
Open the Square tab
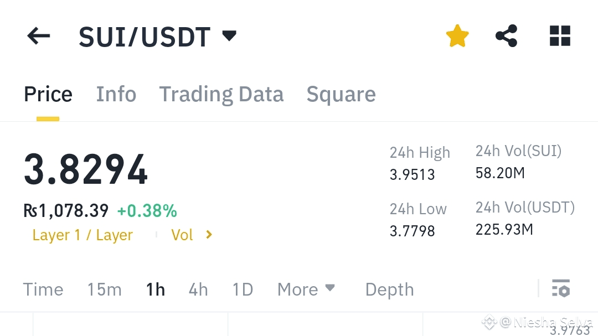(341, 94)
